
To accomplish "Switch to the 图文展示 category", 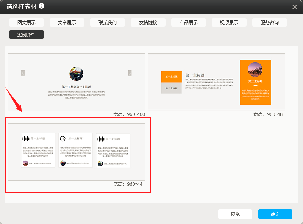I will pos(27,22).
